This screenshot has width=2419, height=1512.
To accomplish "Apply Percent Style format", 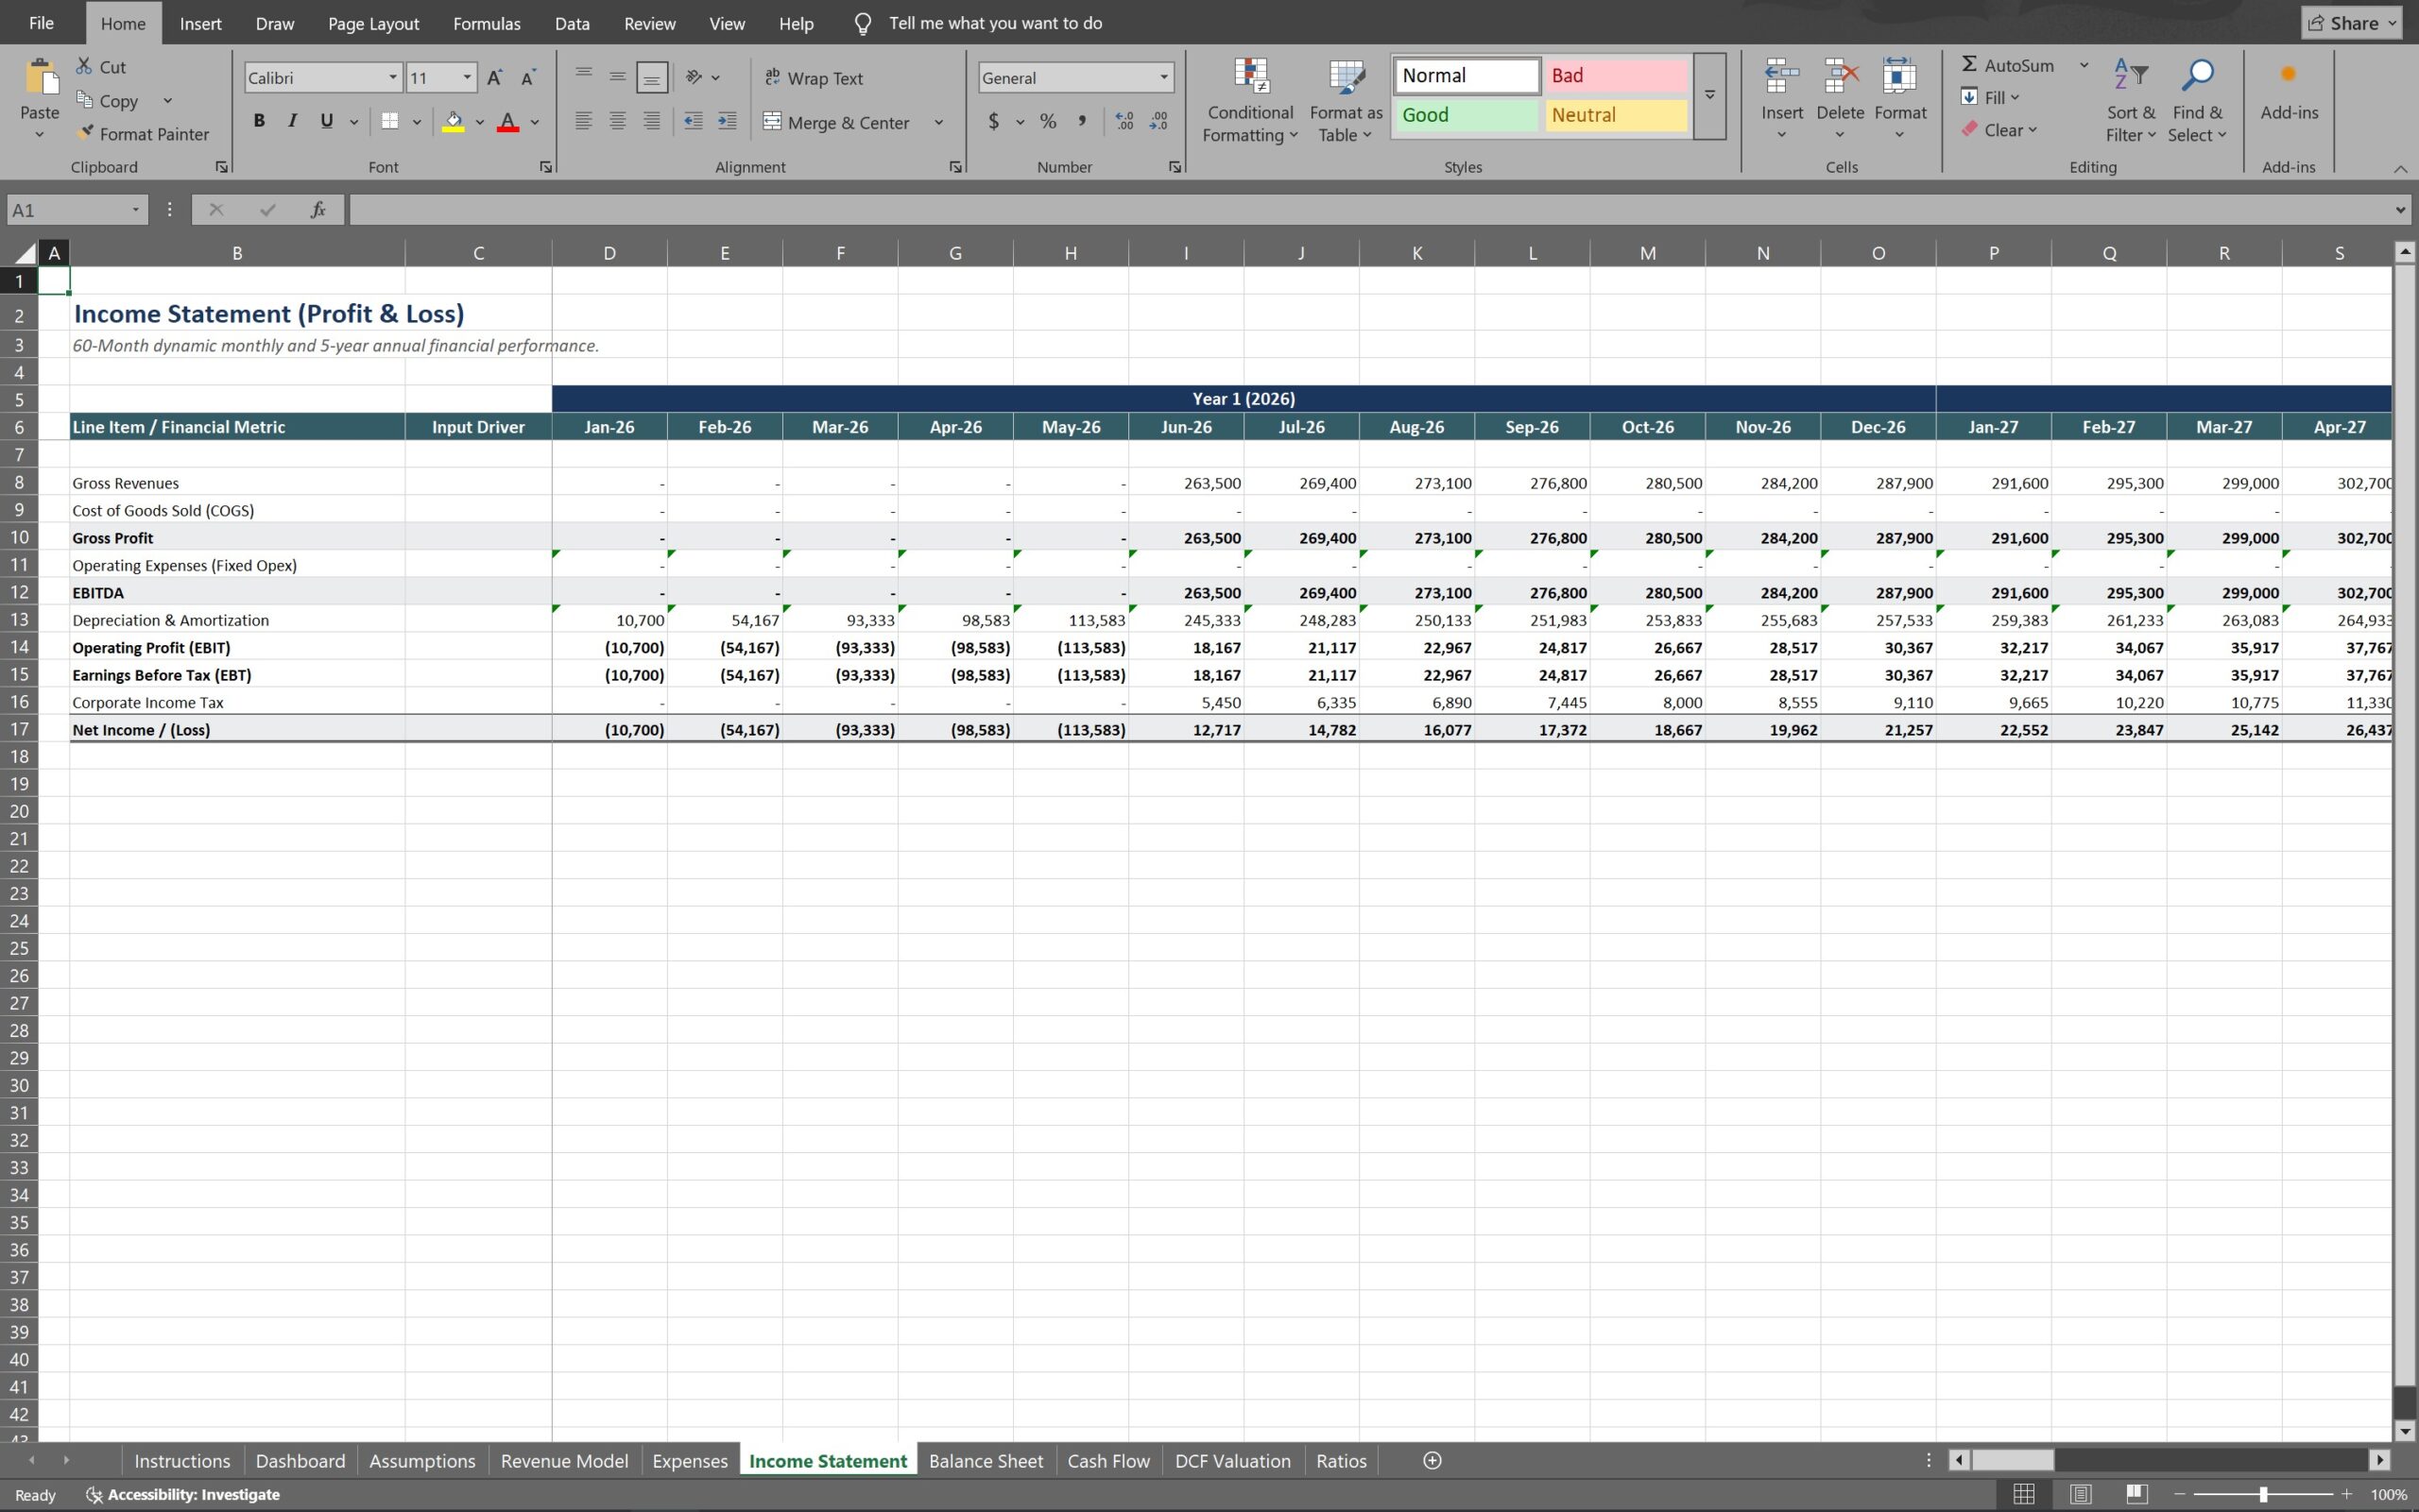I will [x=1047, y=121].
